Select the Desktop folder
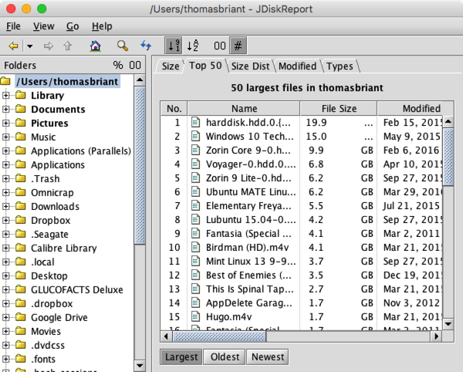The image size is (463, 372). coord(49,276)
